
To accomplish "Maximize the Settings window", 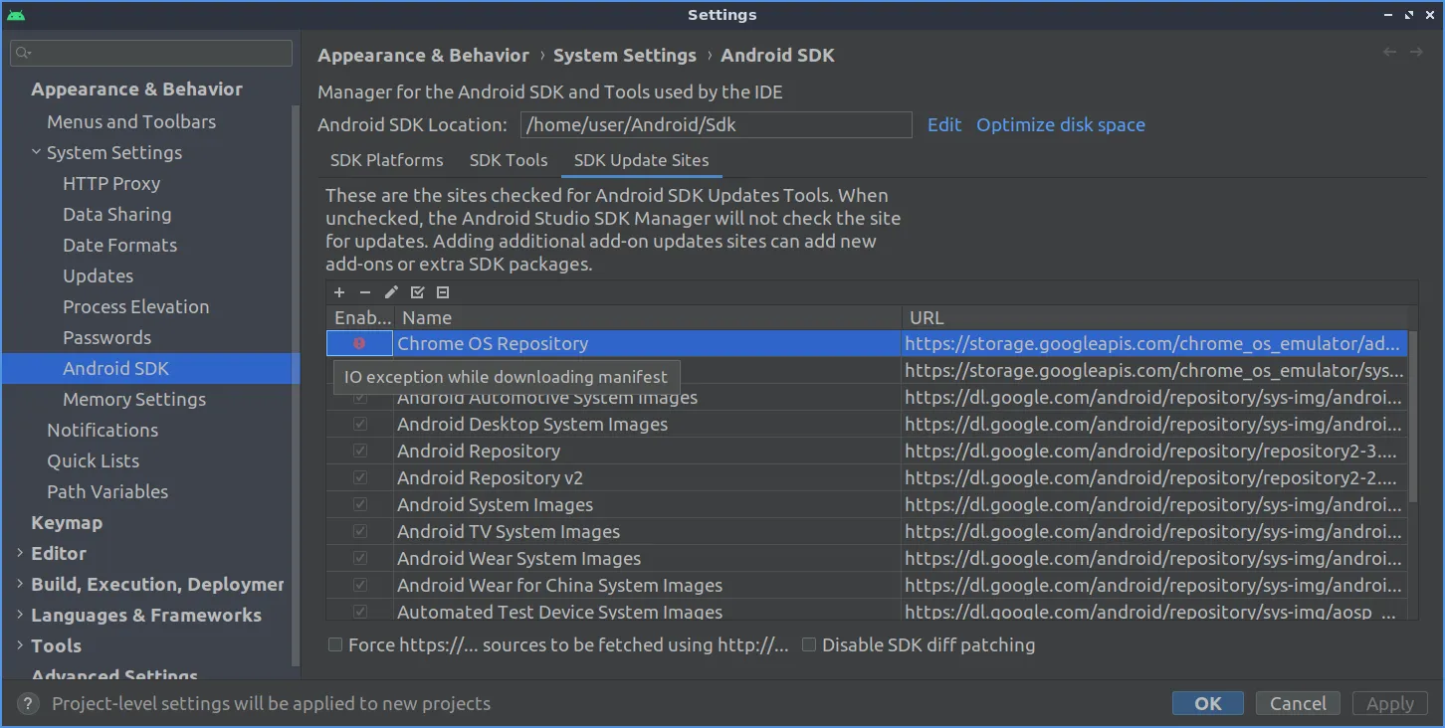I will click(x=1409, y=15).
